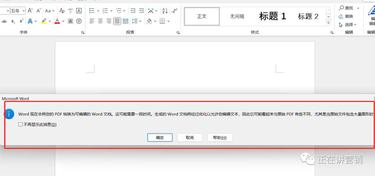
Task: Expand the font color dropdown arrow
Action: [x=63, y=21]
